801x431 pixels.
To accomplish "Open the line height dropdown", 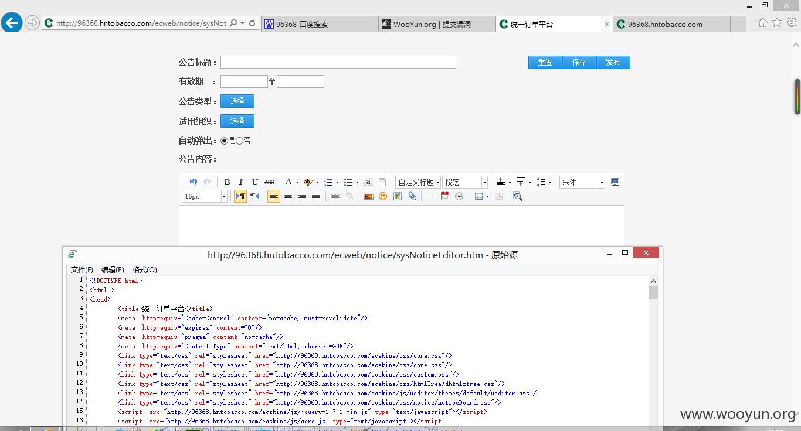I will (x=549, y=182).
